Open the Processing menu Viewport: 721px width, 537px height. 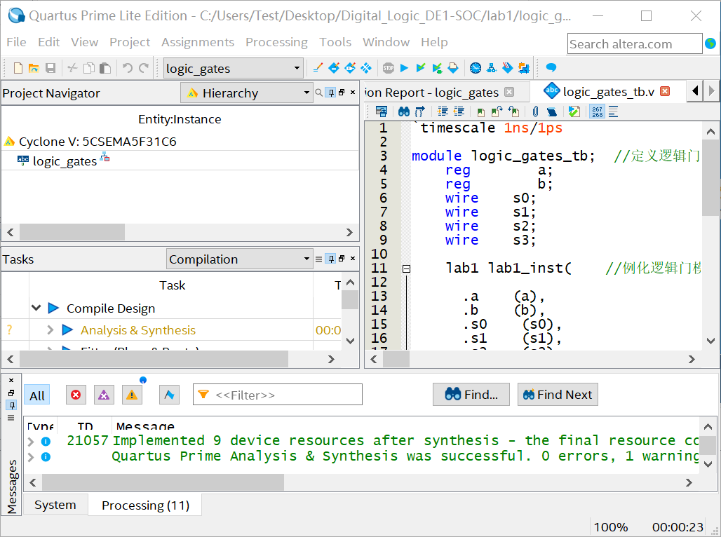tap(276, 42)
